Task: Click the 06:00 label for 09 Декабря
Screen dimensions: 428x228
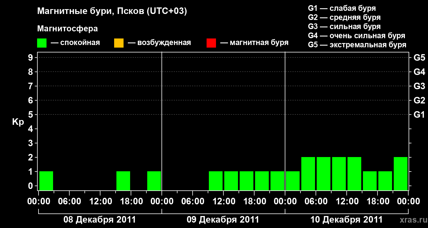Action: pyautogui.click(x=193, y=201)
